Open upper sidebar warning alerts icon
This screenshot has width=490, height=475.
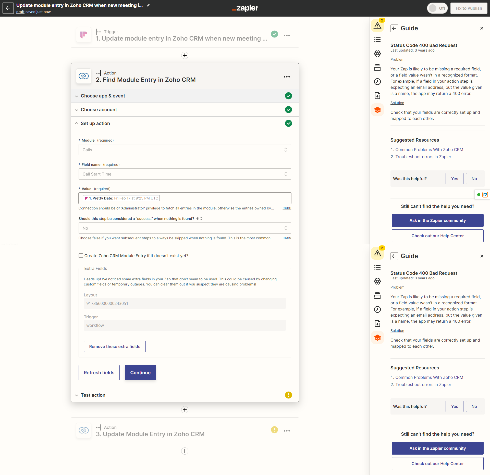pos(377,25)
